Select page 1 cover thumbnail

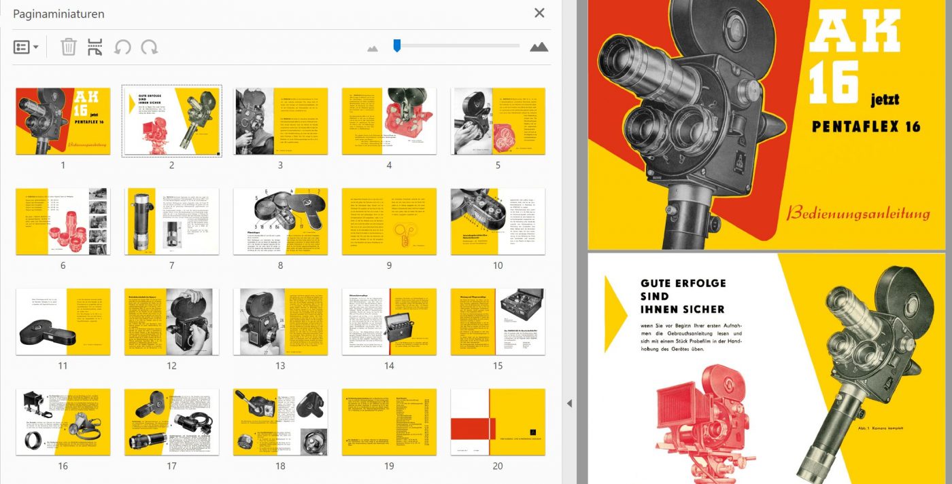(63, 121)
